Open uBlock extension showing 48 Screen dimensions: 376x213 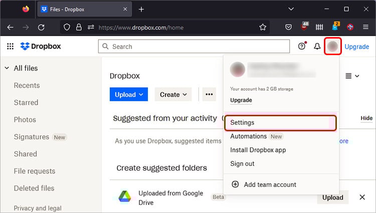pyautogui.click(x=304, y=26)
